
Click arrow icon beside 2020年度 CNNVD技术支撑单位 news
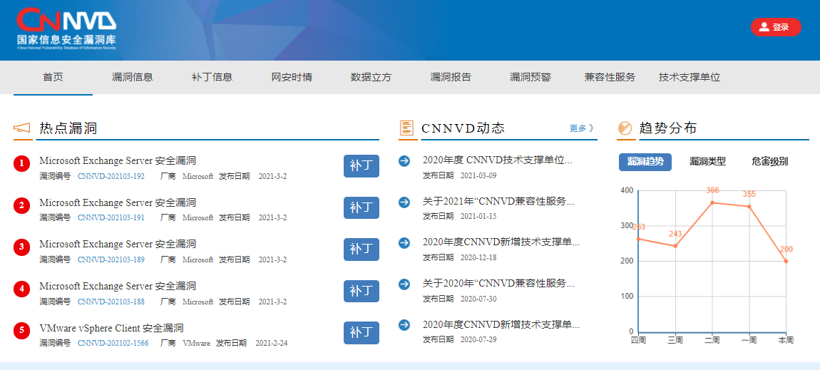pyautogui.click(x=404, y=161)
